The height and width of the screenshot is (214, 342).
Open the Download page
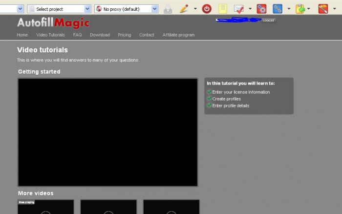(x=100, y=35)
